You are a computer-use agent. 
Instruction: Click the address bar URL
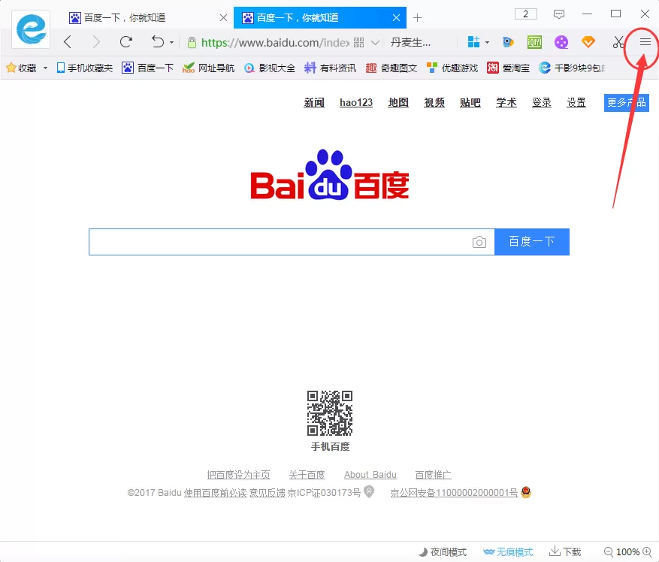click(275, 43)
